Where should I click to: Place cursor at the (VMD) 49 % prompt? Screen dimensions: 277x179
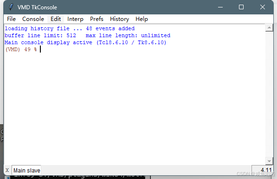[x=40, y=49]
